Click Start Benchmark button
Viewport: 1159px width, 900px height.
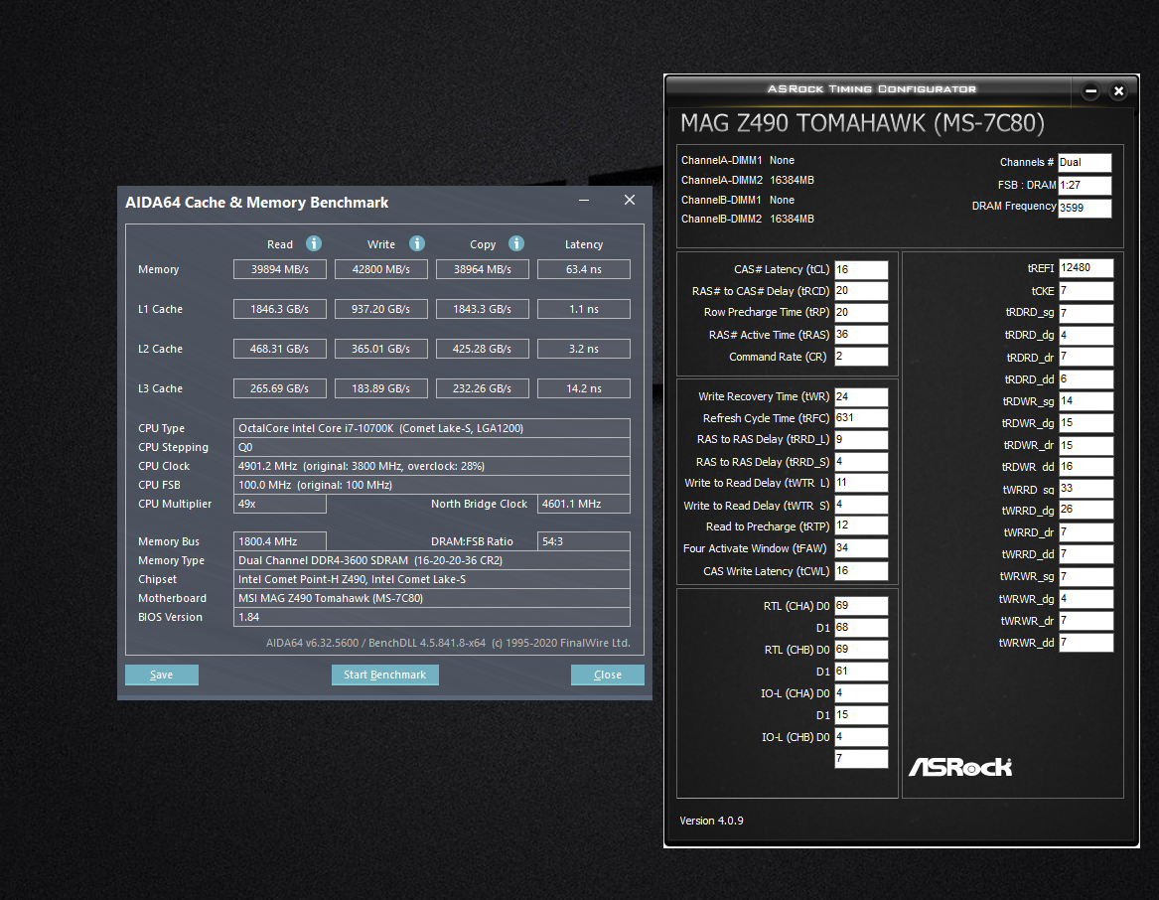tap(385, 675)
